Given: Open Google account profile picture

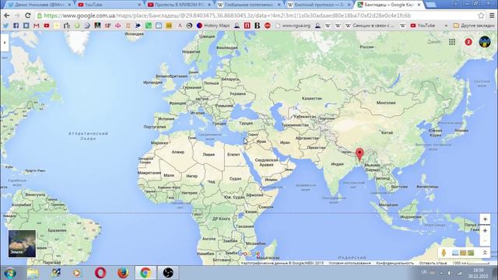Looking at the screenshot, I should (x=485, y=41).
